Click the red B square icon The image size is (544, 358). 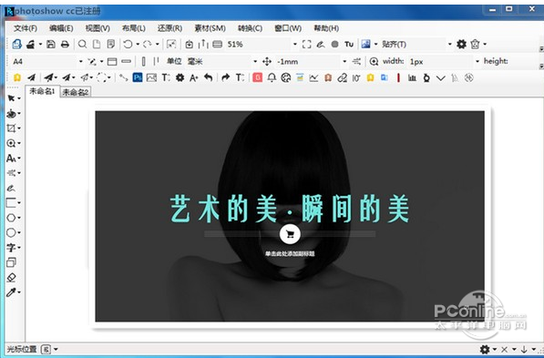pyautogui.click(x=258, y=77)
